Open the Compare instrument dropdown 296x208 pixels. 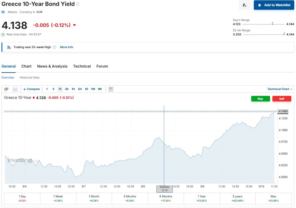click(31, 89)
